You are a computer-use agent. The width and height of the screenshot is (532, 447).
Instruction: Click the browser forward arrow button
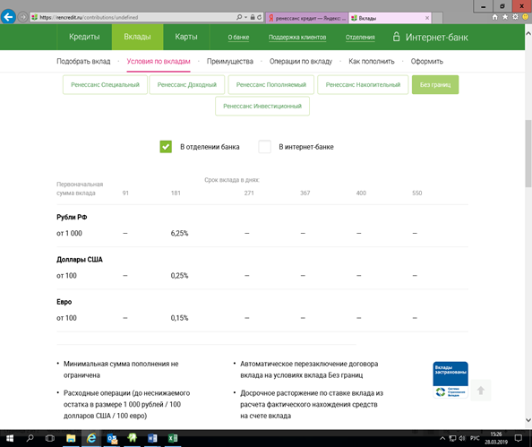tap(22, 17)
